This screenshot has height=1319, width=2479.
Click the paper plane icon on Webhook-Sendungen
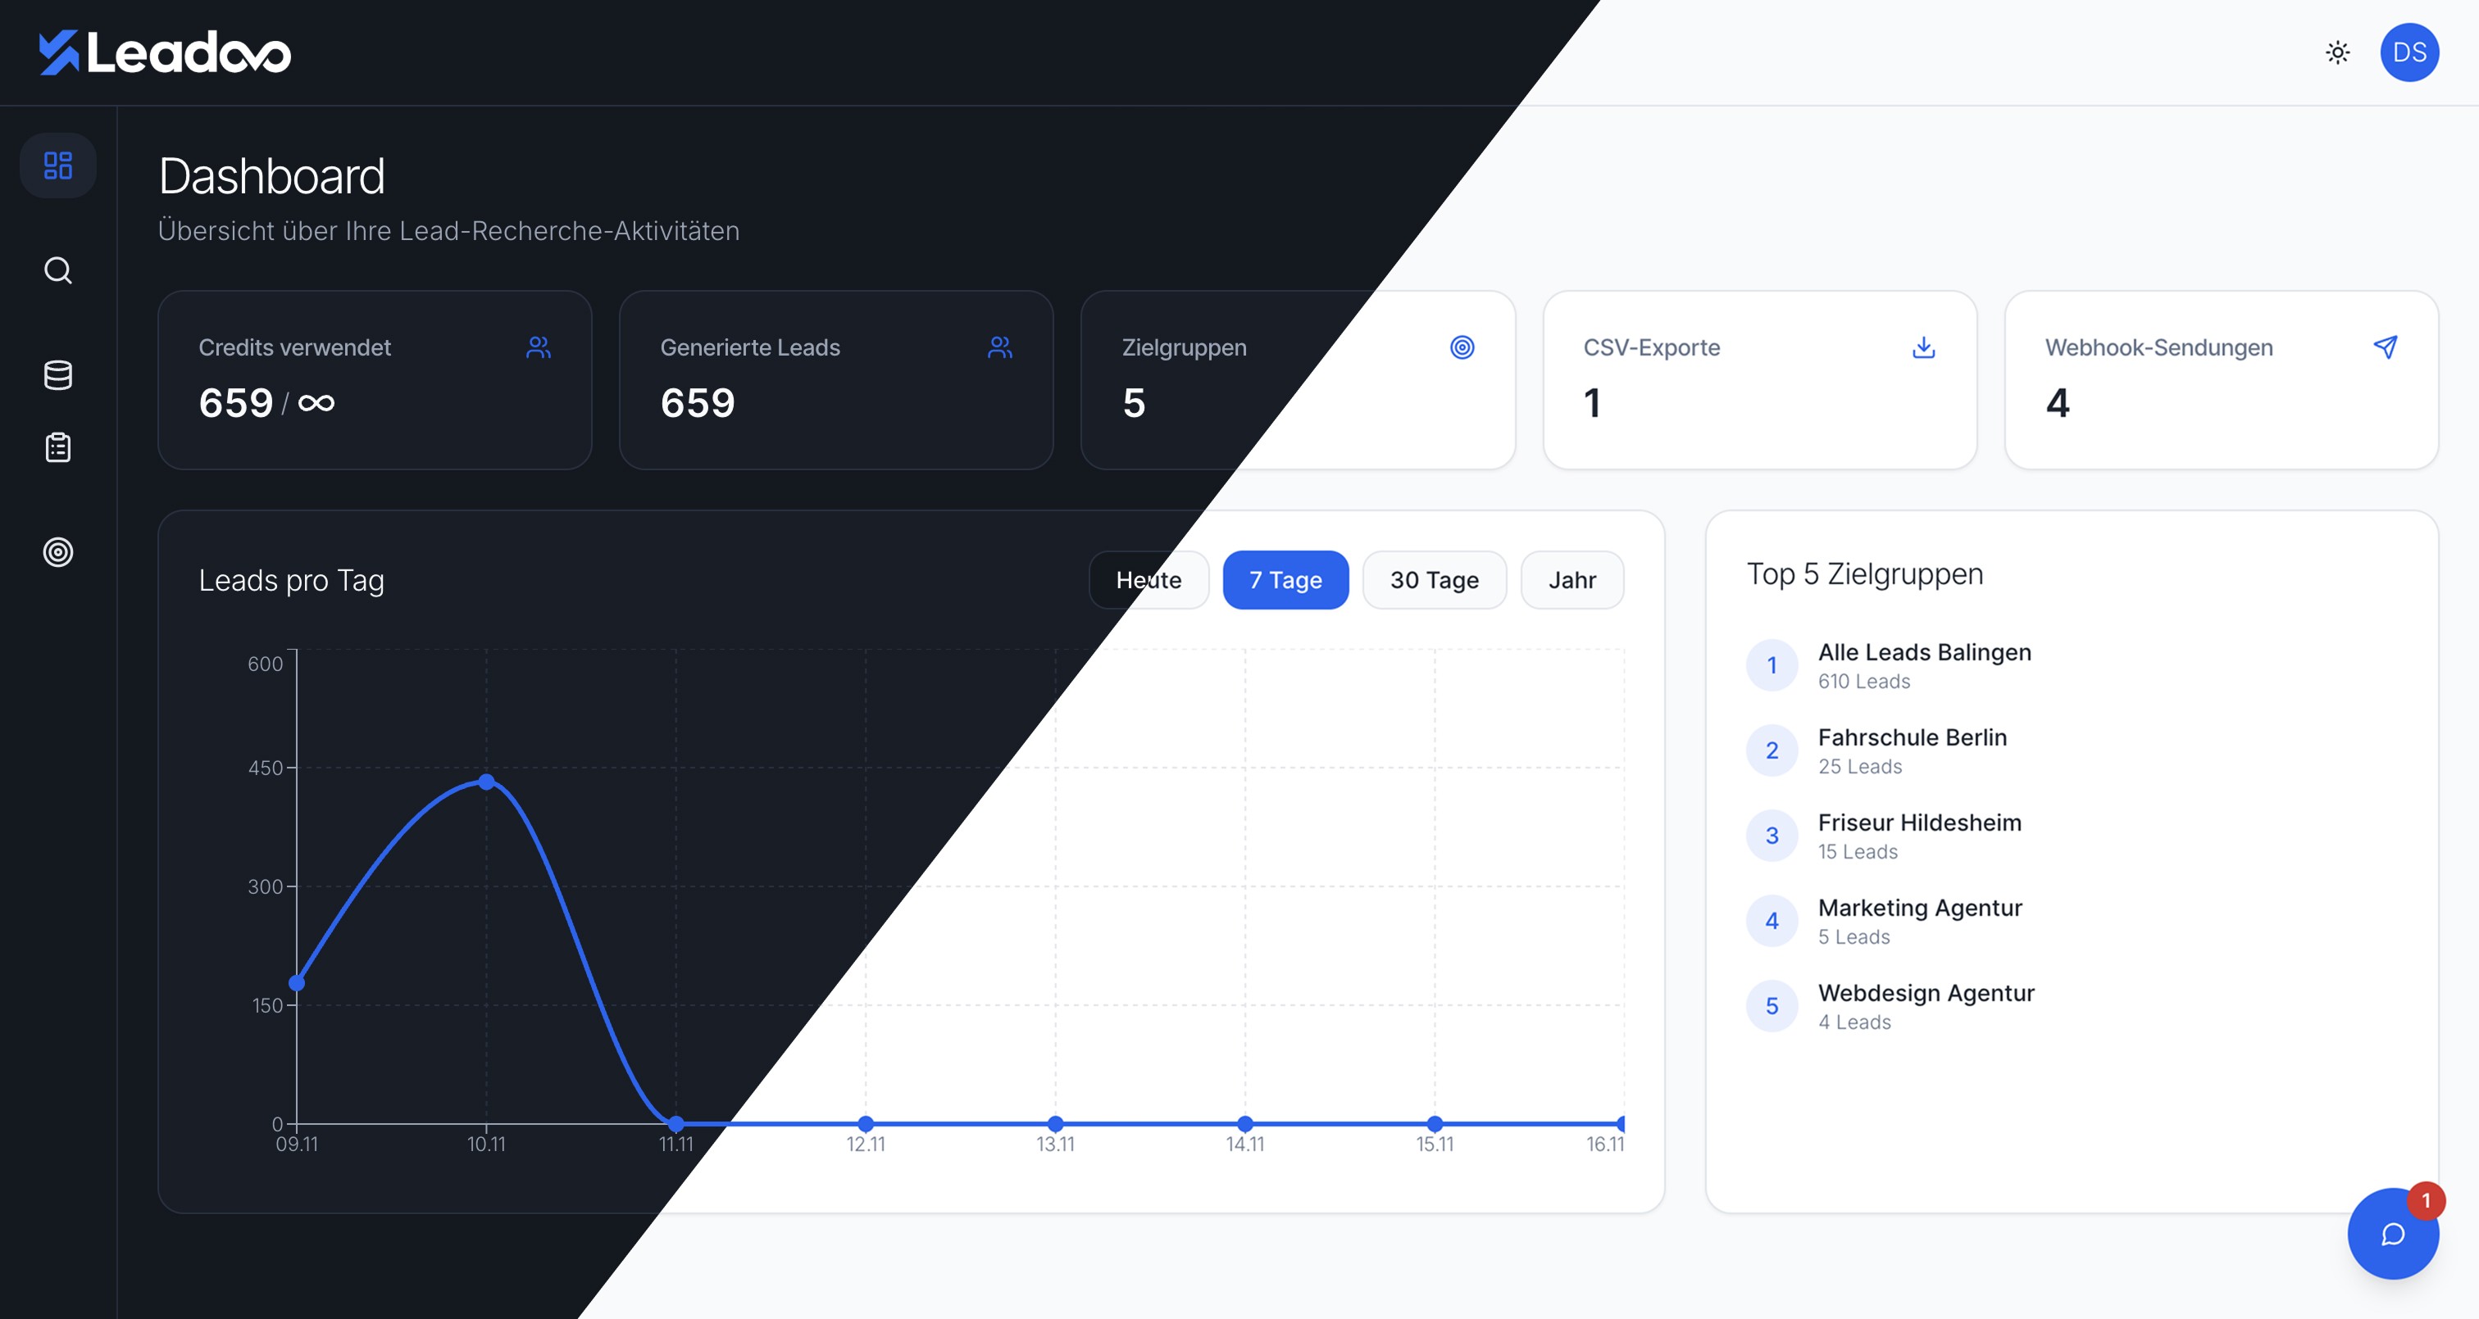coord(2385,347)
